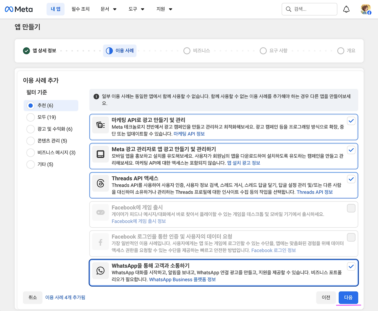Screen dimensions: 378x311
Task: Click the 다음 button
Action: pos(348,297)
